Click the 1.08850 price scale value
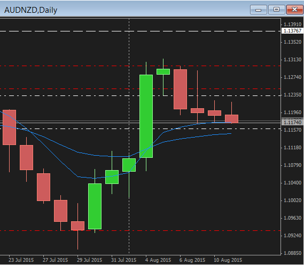This screenshot has width=304, height=265. (x=292, y=253)
